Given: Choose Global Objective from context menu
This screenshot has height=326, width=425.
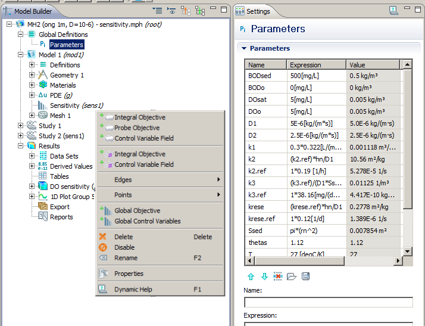Looking at the screenshot, I should click(137, 210).
